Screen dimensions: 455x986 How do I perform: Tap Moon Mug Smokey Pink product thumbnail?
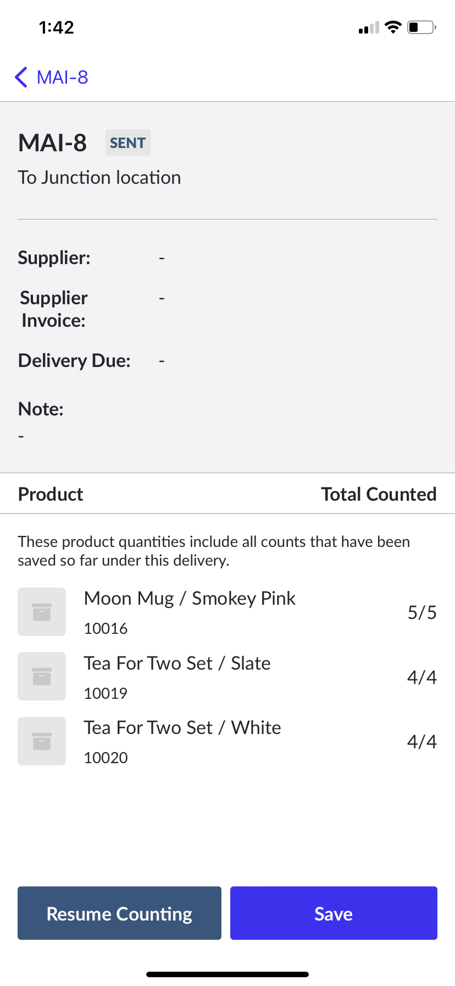pos(42,612)
